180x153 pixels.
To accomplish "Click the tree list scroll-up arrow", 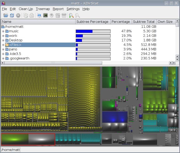I will (177, 21).
